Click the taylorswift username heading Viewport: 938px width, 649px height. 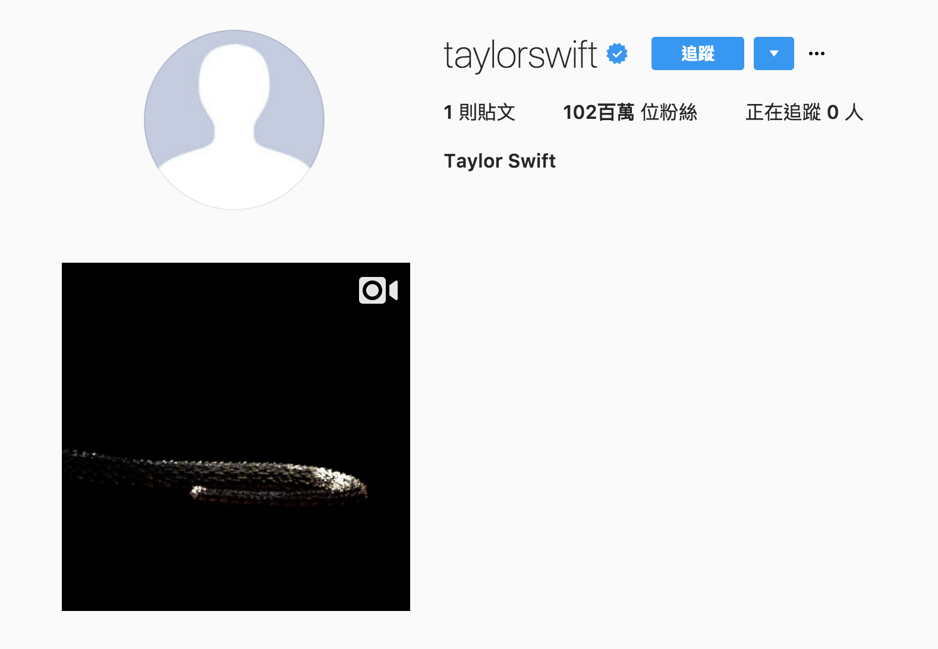(520, 55)
